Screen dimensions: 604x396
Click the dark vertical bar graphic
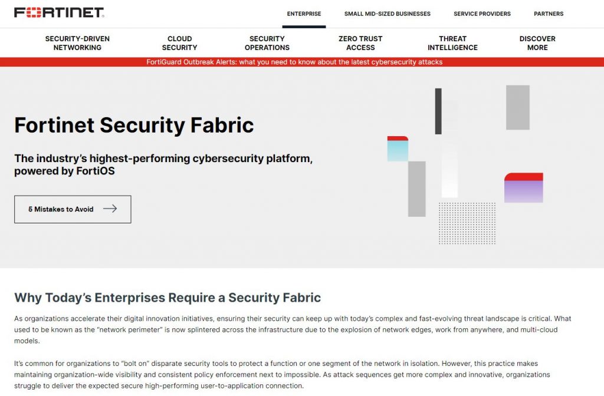pyautogui.click(x=438, y=111)
